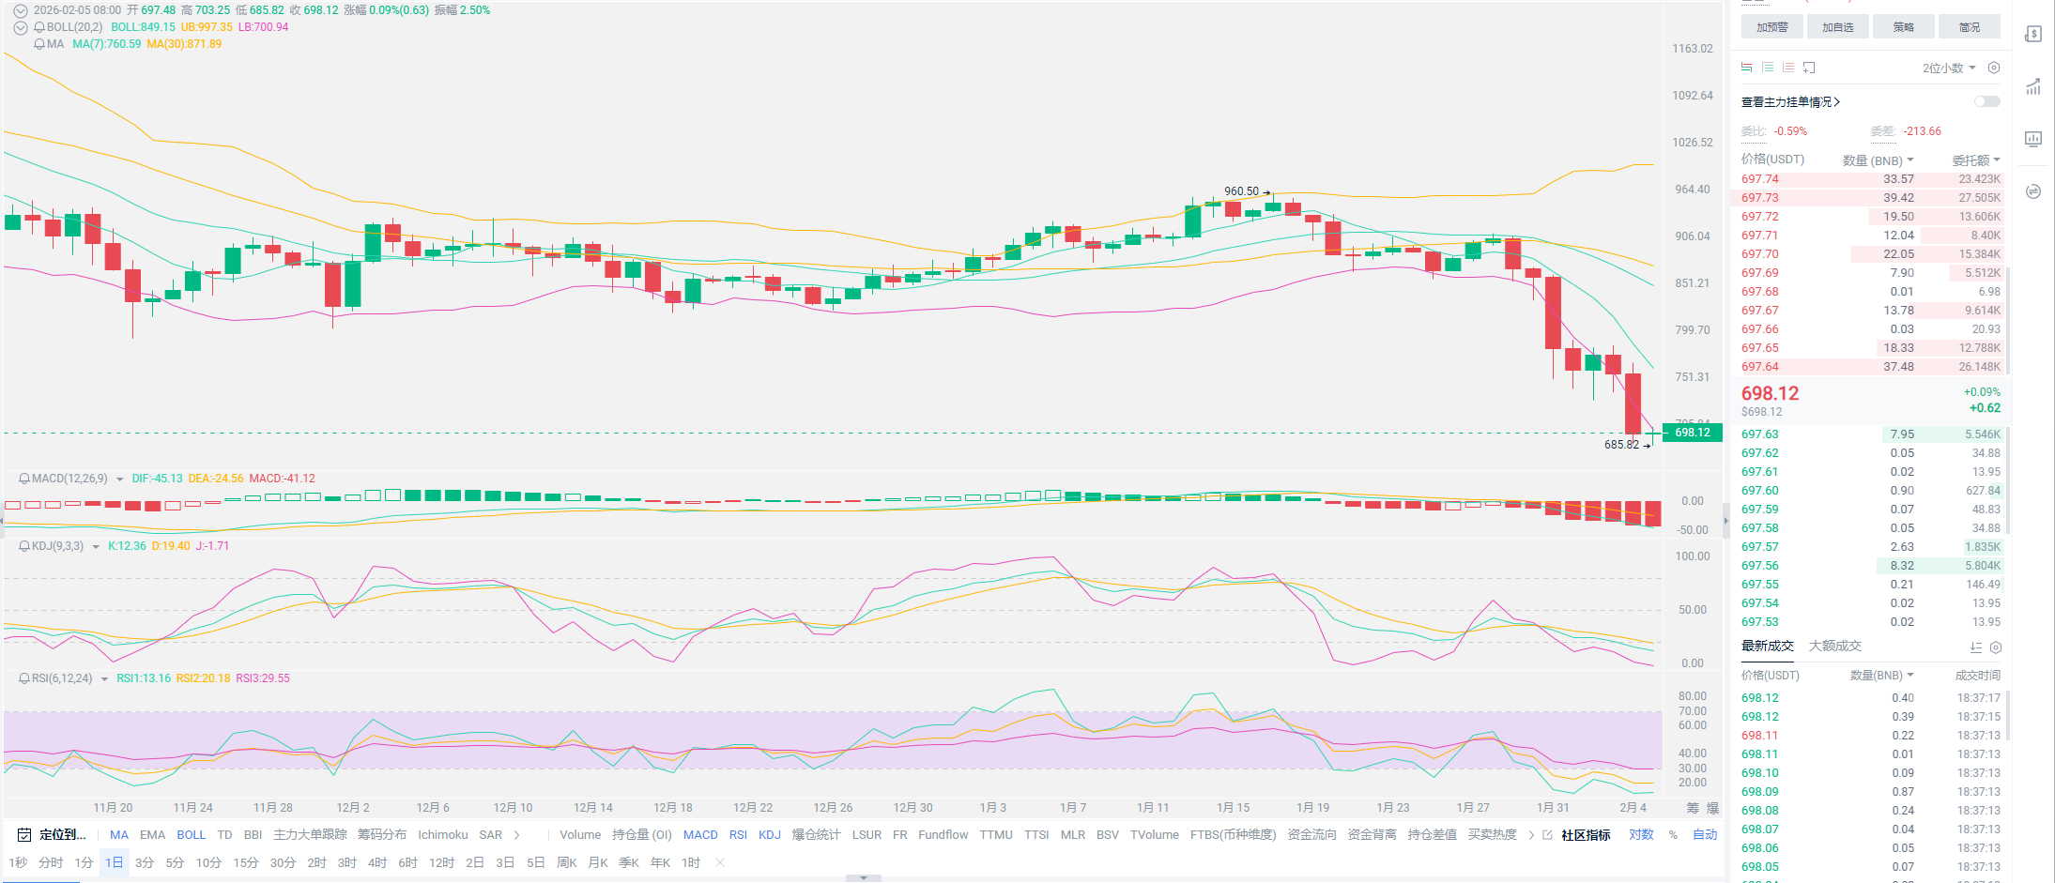Click the calendar icon beside 定位到

point(24,834)
